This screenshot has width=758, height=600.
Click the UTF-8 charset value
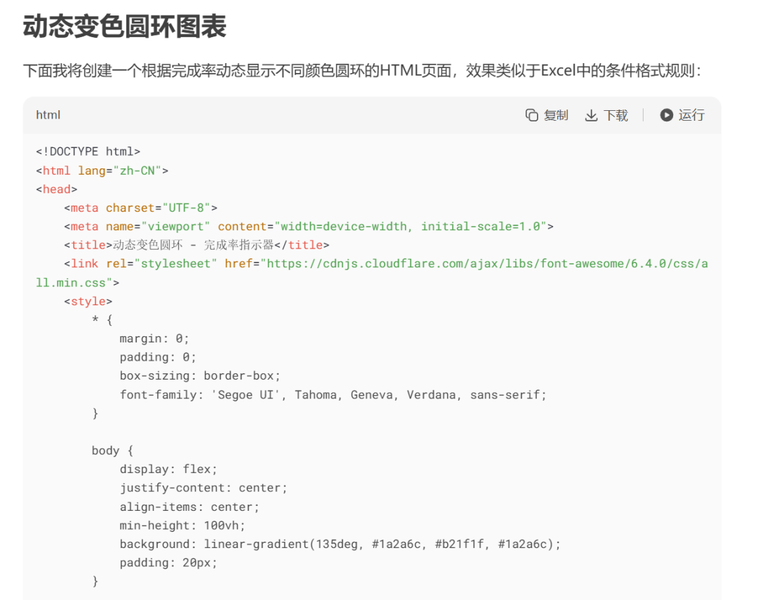(186, 208)
